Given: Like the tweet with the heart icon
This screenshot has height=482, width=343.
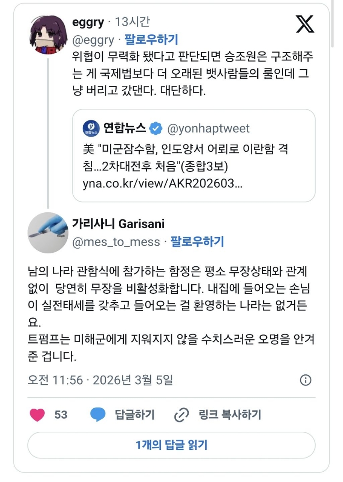Looking at the screenshot, I should click(x=37, y=415).
